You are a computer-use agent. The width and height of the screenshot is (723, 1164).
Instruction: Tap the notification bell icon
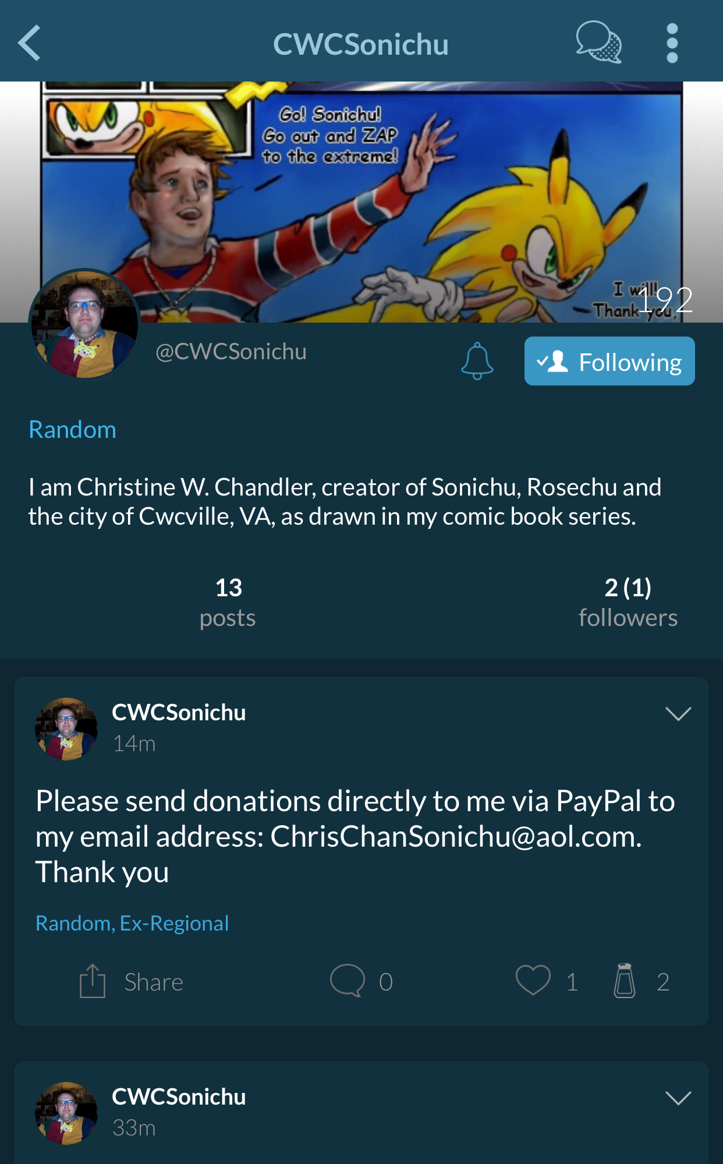tap(477, 361)
